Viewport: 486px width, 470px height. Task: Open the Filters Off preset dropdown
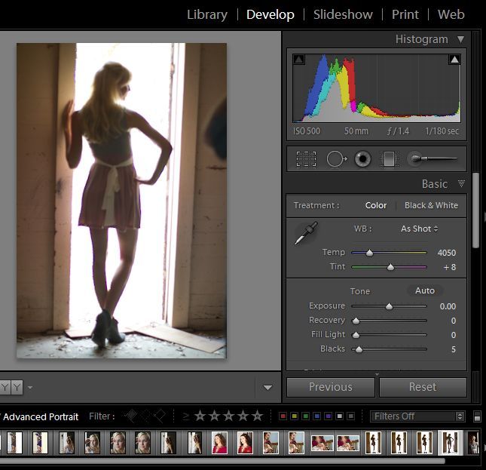coord(417,416)
